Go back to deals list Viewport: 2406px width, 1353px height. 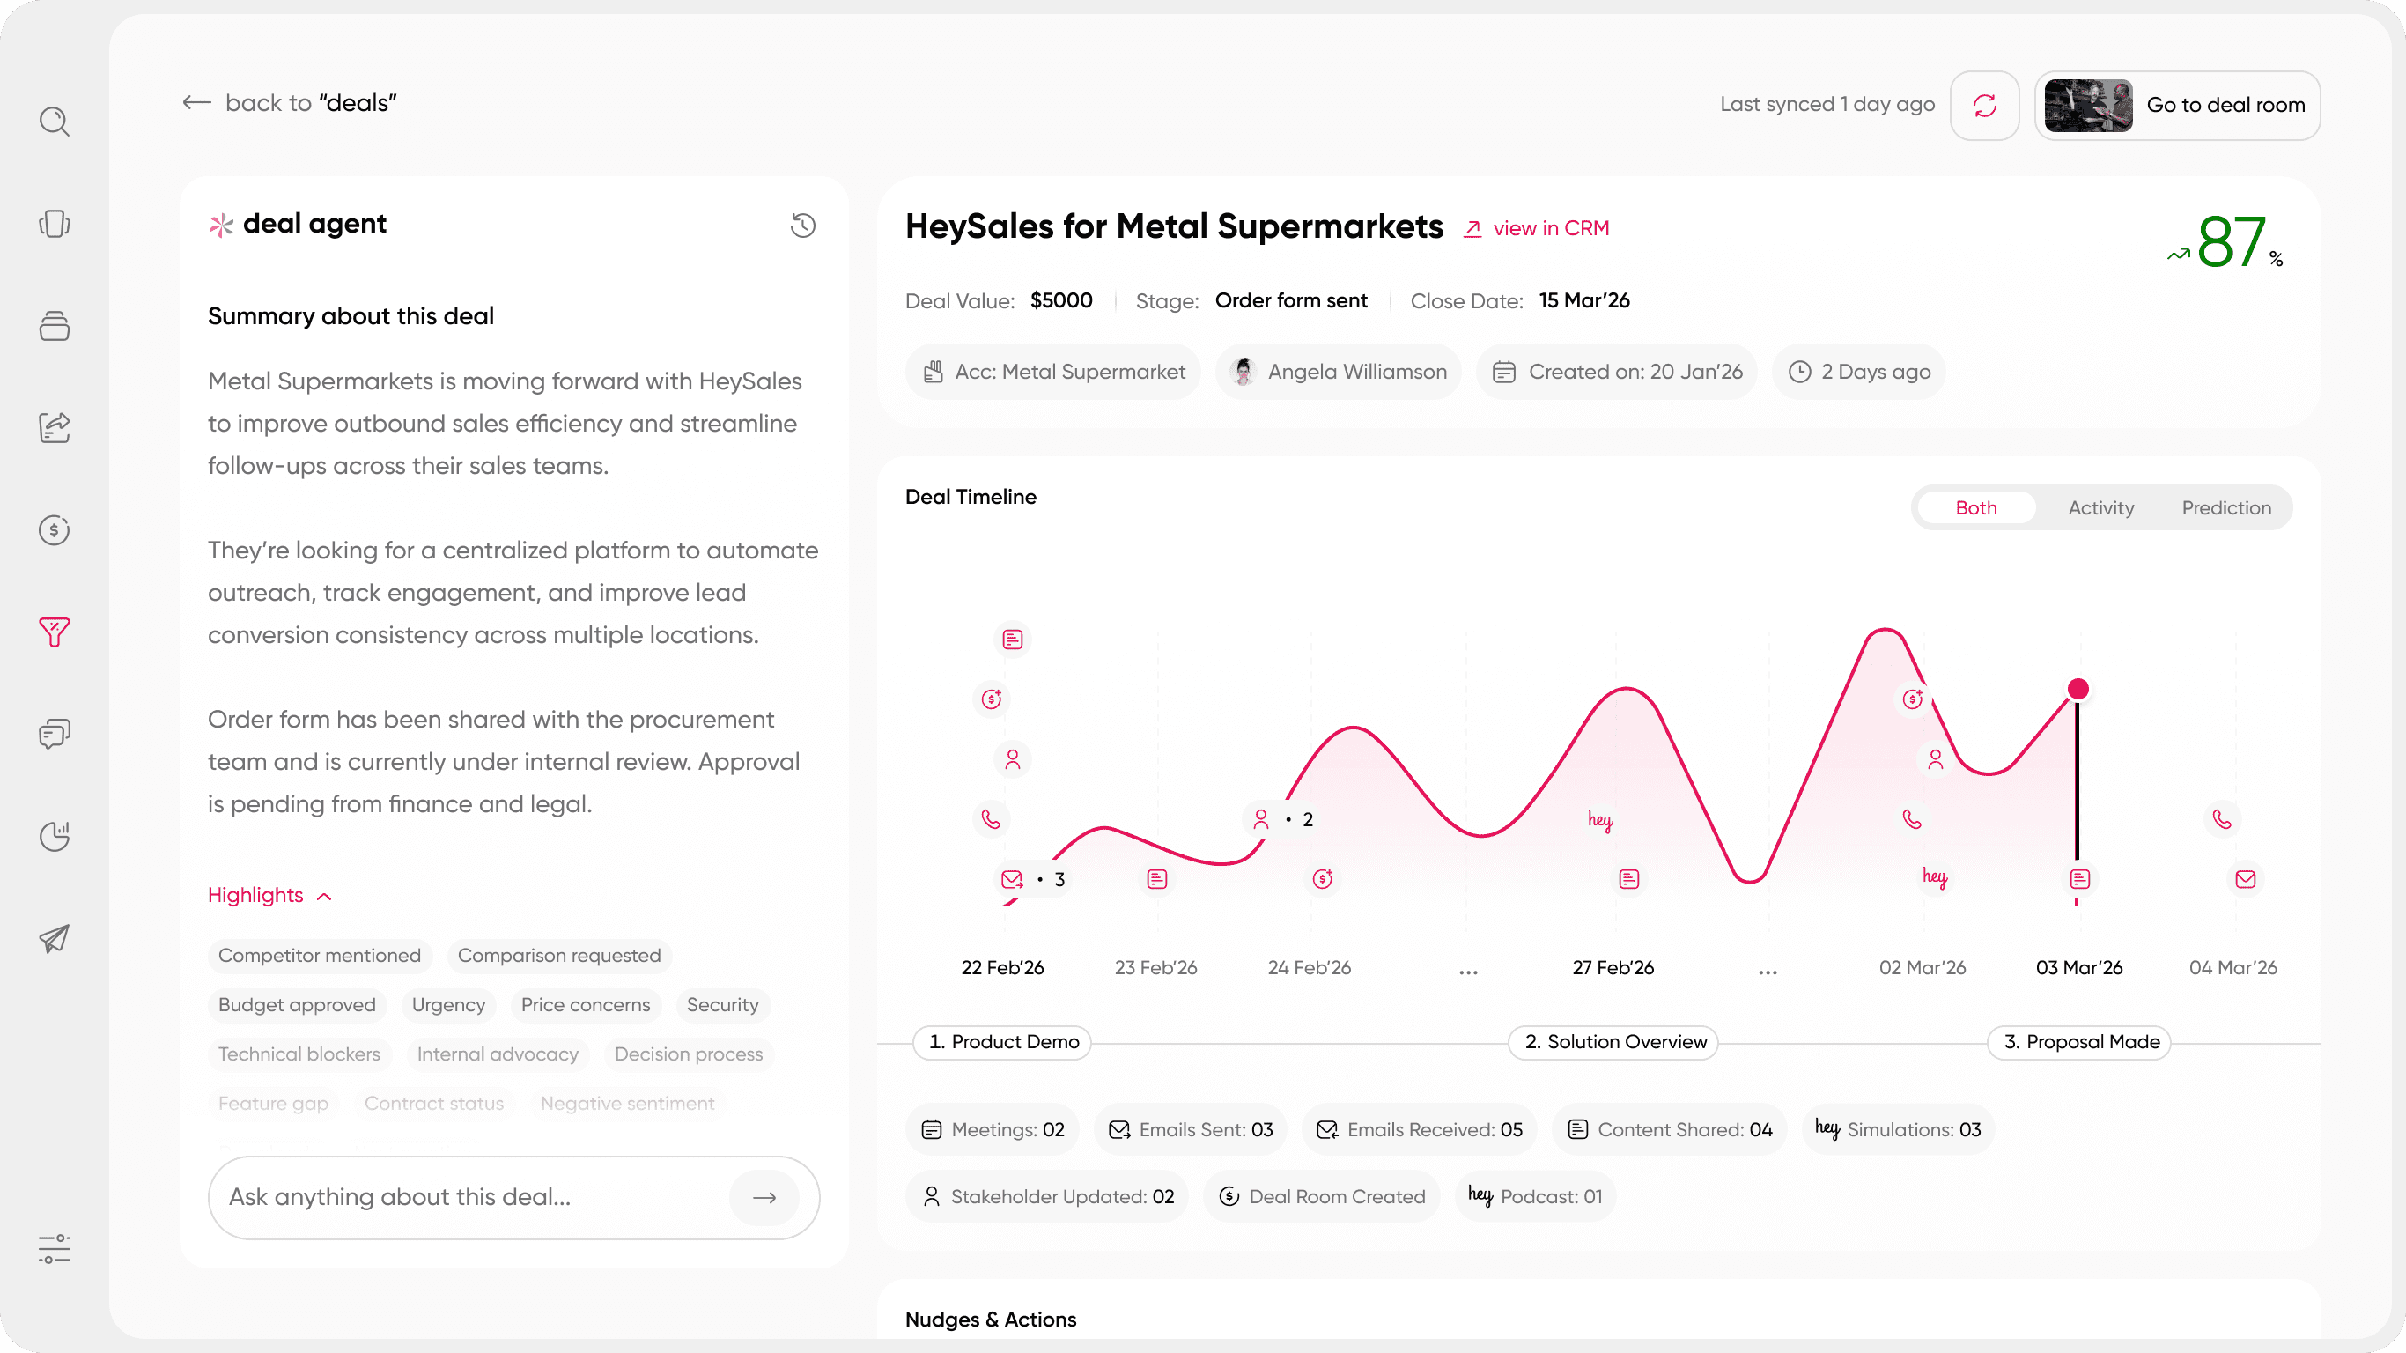pos(290,103)
